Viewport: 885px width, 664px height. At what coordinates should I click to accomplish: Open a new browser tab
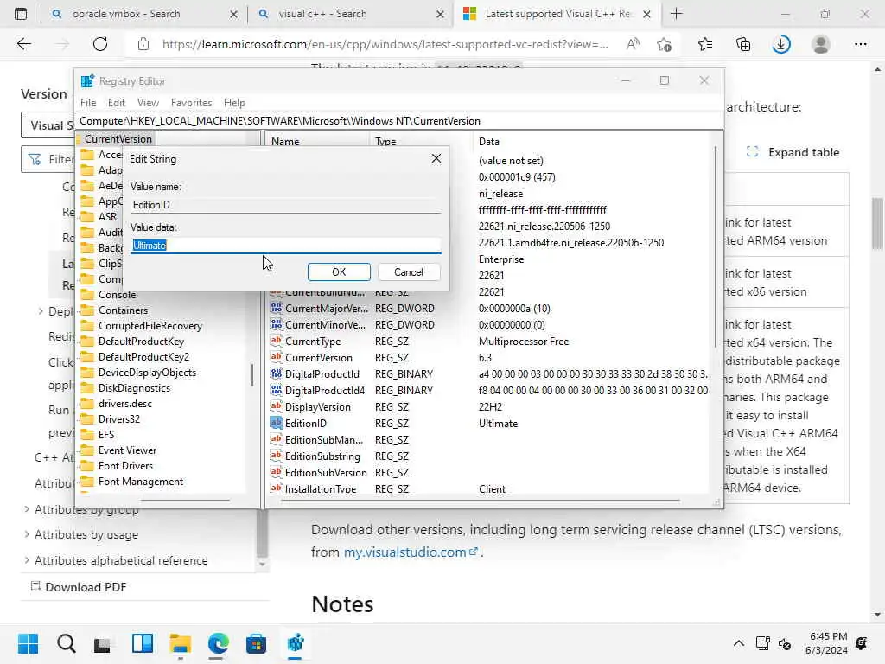pos(676,14)
